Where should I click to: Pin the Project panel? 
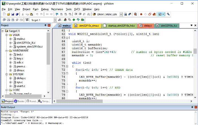(45, 25)
